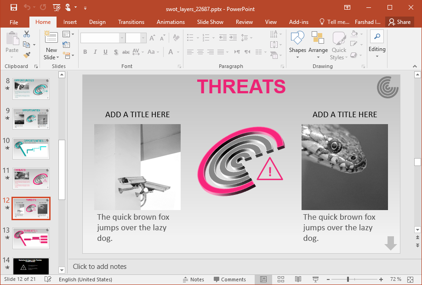Open the Transitions tab
Screen dimensions: 422x285
coord(131,22)
